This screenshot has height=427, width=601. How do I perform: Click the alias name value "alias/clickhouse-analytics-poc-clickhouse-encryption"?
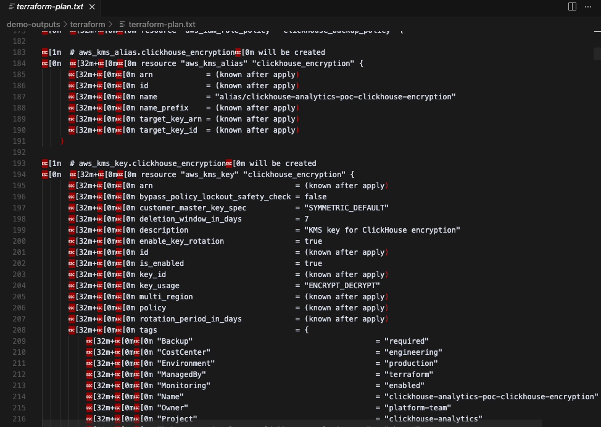point(336,97)
